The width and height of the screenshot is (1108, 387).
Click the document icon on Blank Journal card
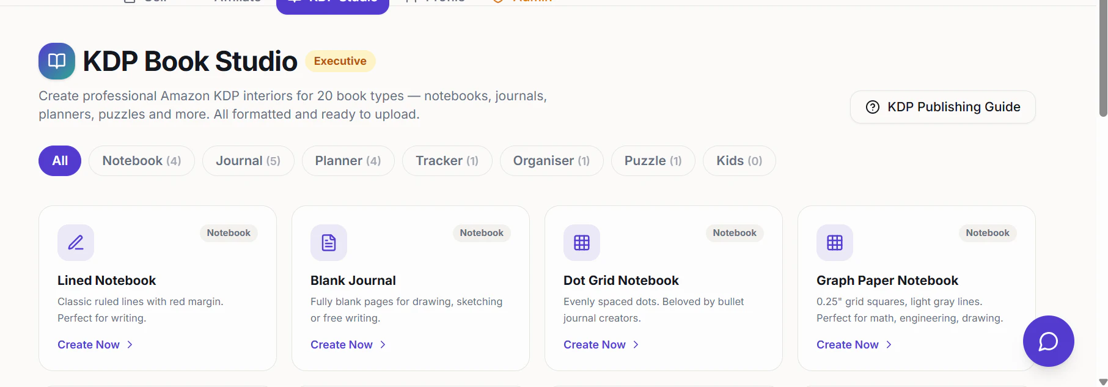329,243
